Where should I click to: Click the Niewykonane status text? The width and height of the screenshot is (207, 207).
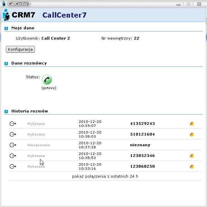click(x=39, y=145)
